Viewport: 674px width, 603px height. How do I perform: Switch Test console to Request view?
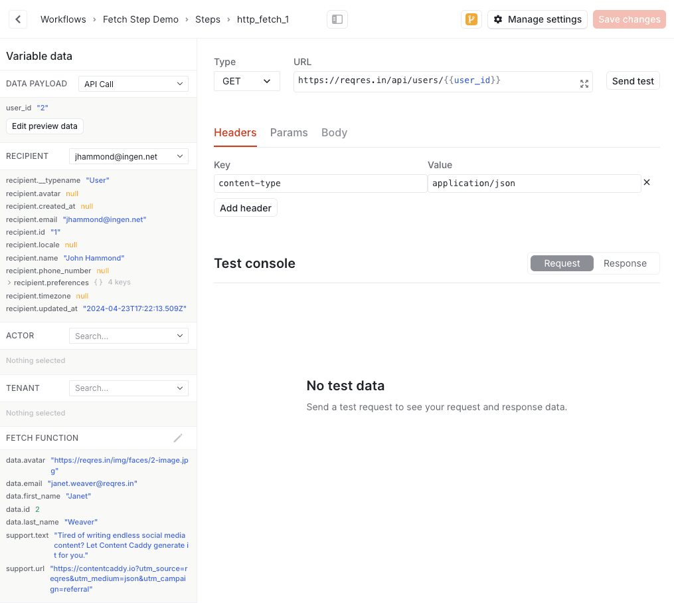point(561,263)
